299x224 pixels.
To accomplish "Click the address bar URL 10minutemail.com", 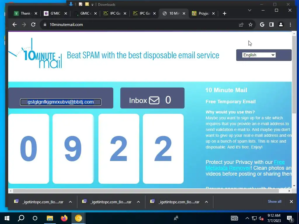I will click(66, 24).
